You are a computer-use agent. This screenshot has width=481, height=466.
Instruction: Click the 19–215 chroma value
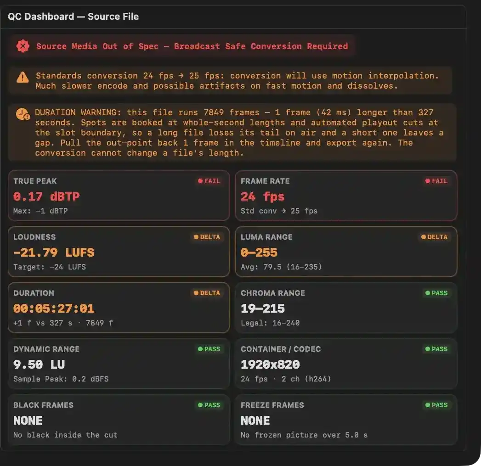point(263,309)
